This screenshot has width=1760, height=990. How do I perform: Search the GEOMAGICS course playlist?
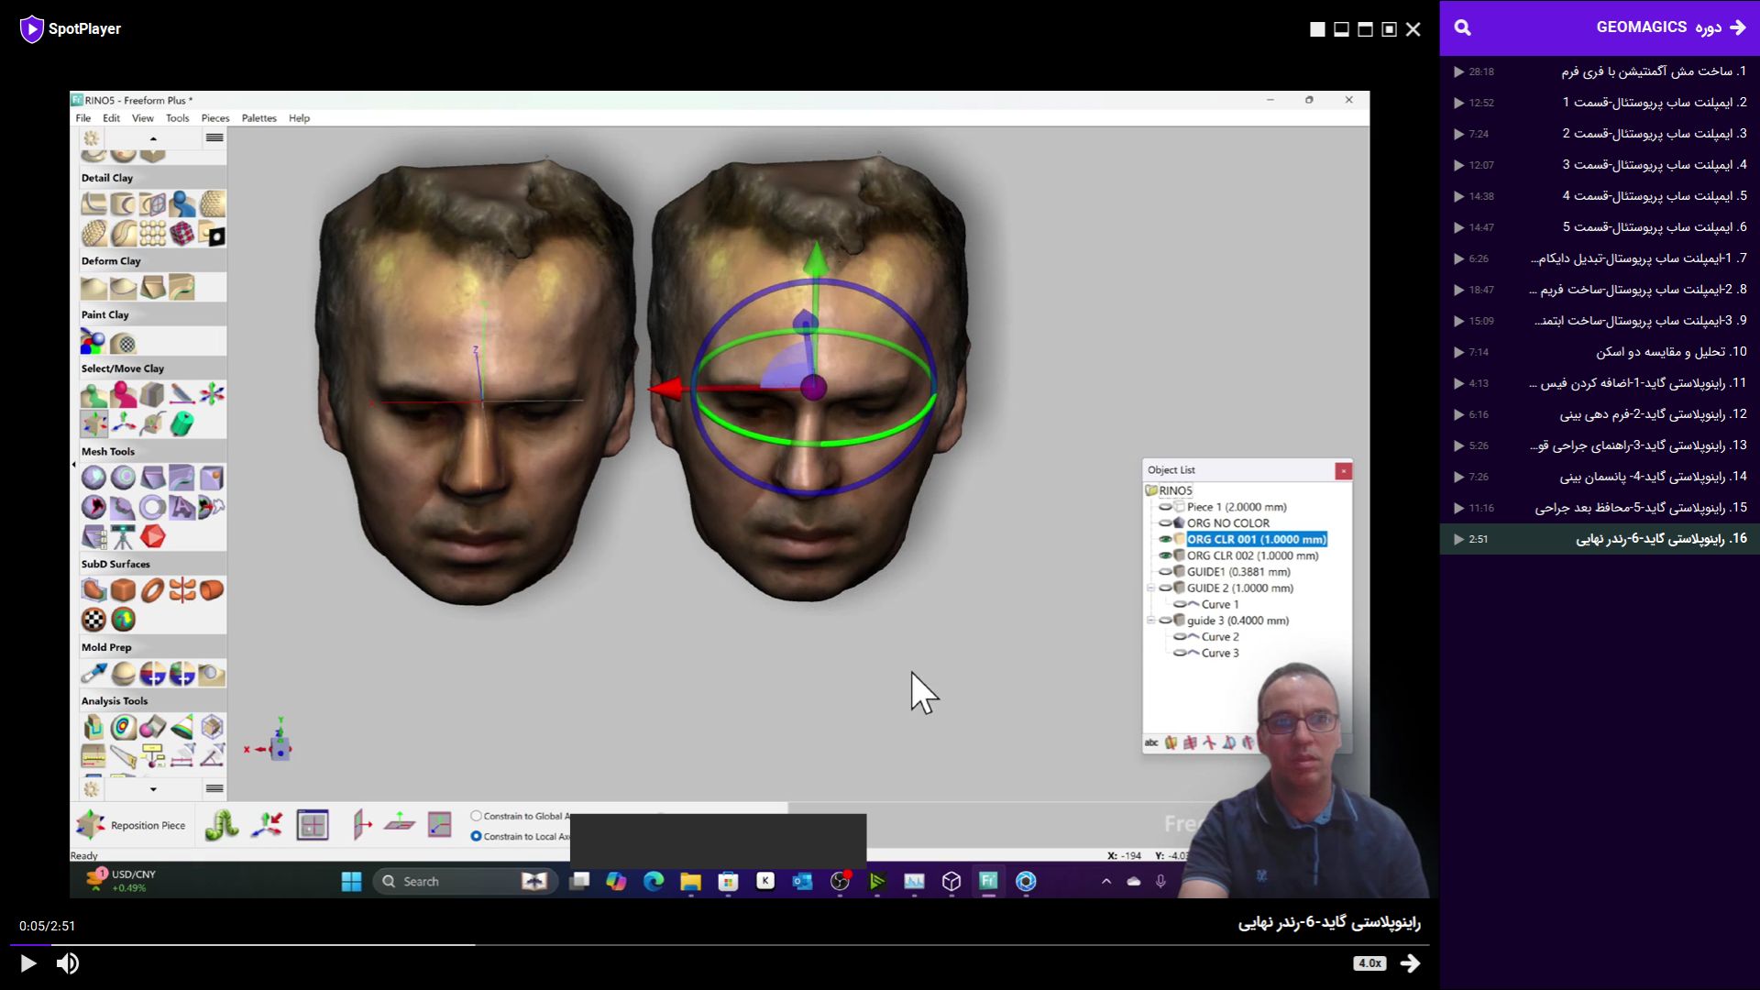[x=1463, y=27]
